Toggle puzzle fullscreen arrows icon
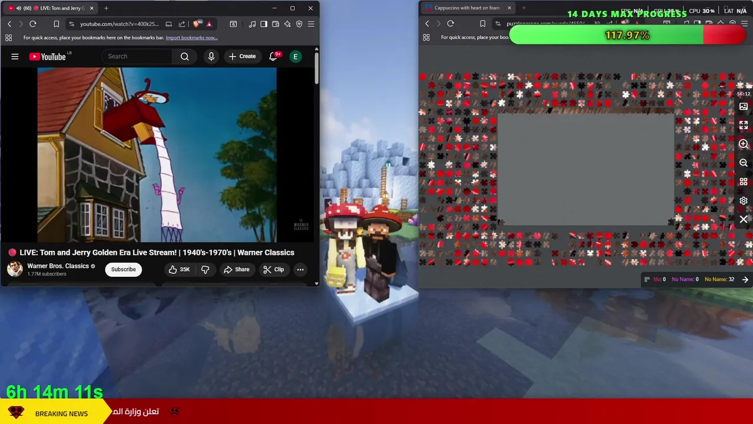This screenshot has width=753, height=424. point(744,125)
